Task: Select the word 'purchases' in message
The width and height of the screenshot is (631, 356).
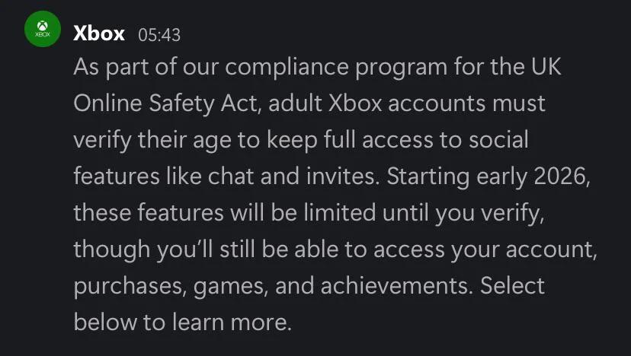Action: coord(130,288)
